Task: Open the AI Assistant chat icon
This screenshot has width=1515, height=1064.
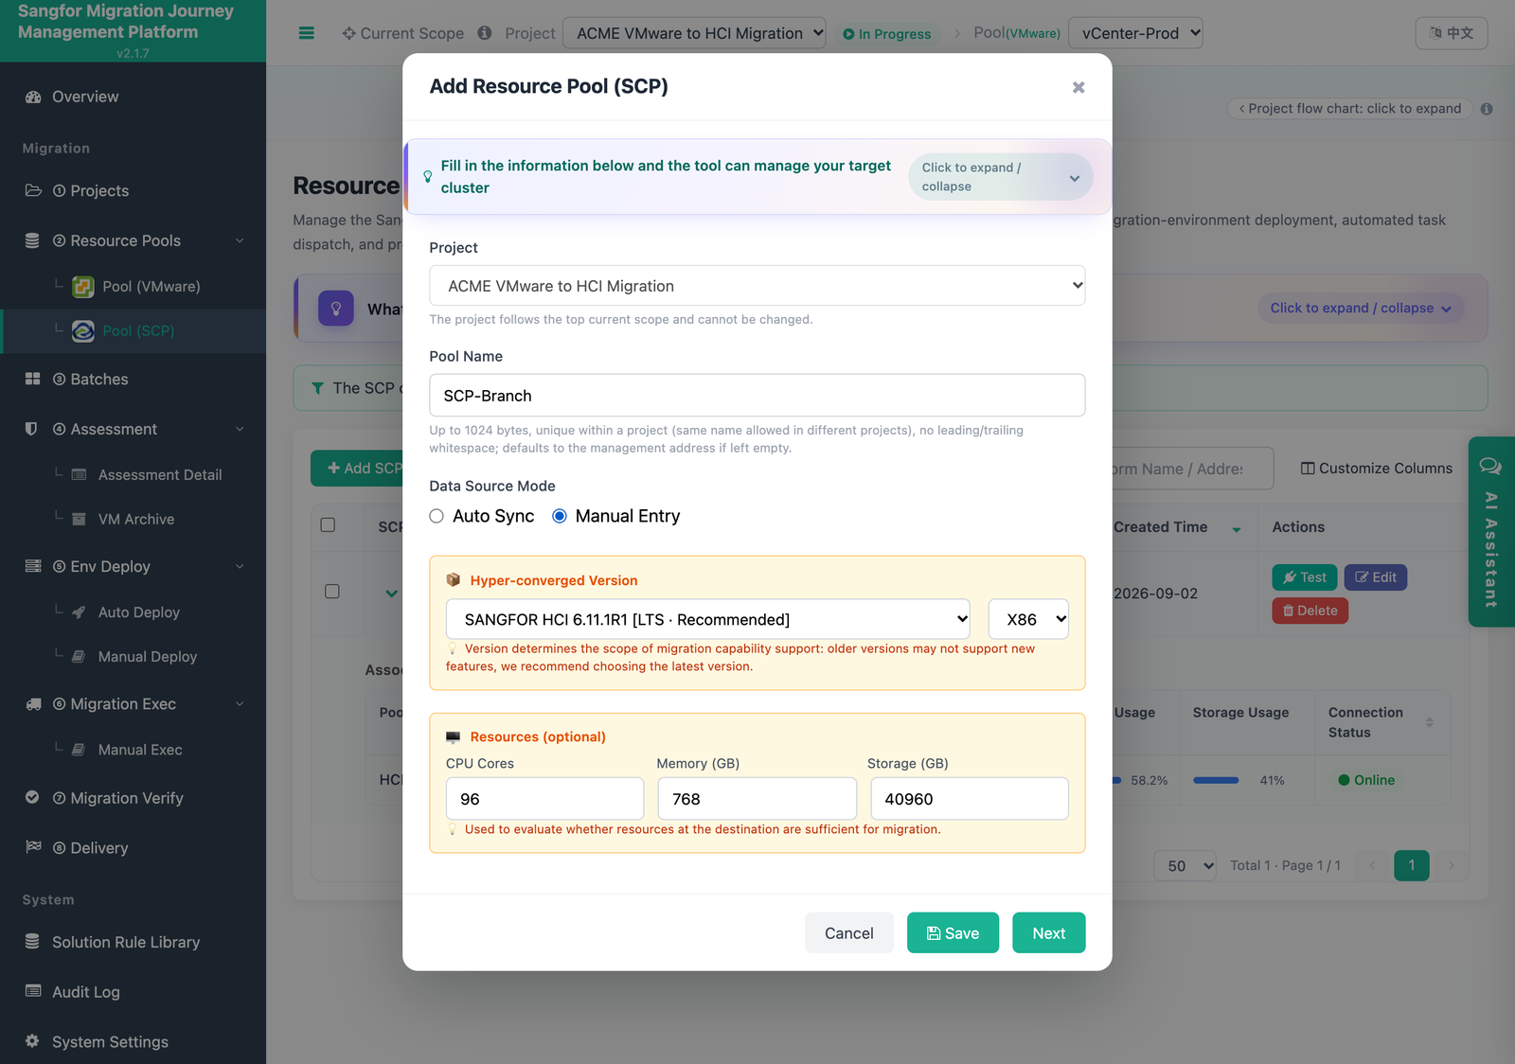Action: pyautogui.click(x=1490, y=466)
